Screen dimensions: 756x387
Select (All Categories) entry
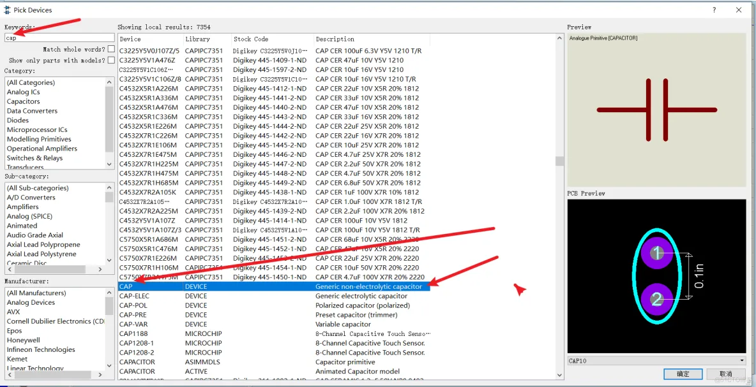pos(31,83)
